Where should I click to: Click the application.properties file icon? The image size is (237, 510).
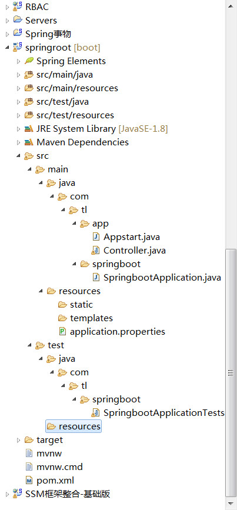(62, 331)
